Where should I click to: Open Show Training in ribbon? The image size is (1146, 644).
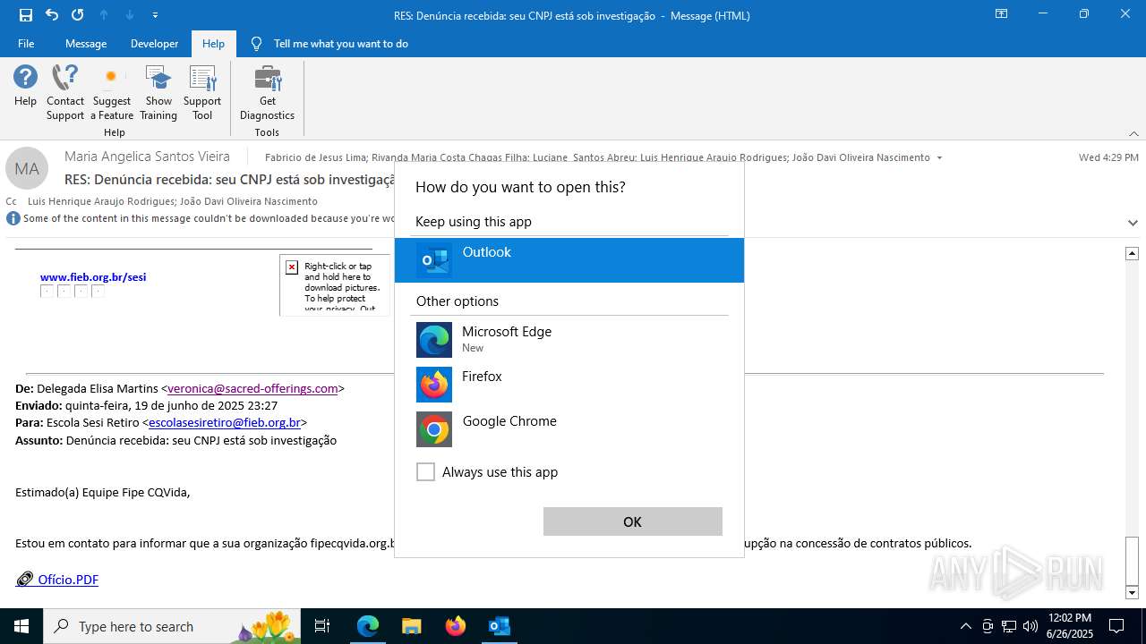[x=158, y=93]
